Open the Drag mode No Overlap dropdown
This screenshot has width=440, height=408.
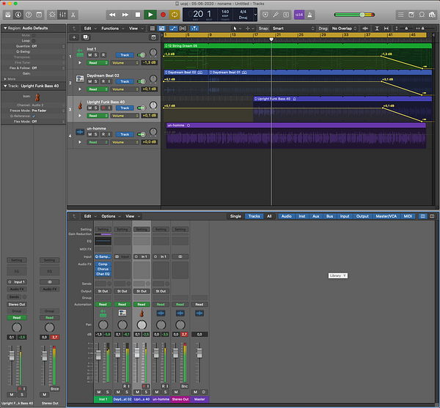click(x=344, y=29)
